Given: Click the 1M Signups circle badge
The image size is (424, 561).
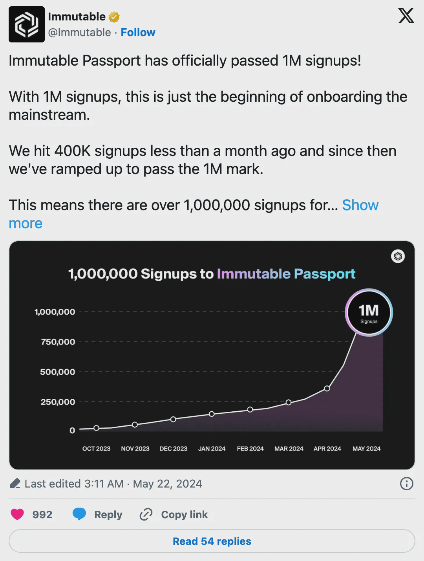Looking at the screenshot, I should pyautogui.click(x=369, y=313).
